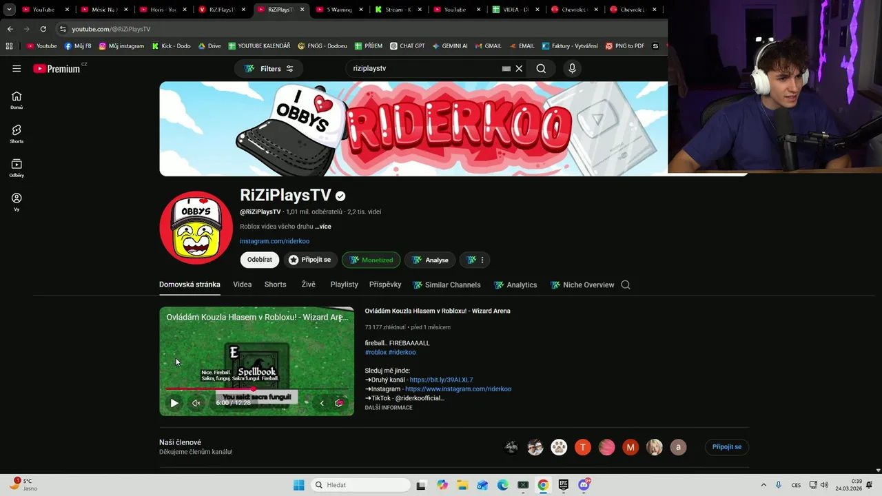Select the Domovská stránka tab
The width and height of the screenshot is (882, 496).
(189, 285)
